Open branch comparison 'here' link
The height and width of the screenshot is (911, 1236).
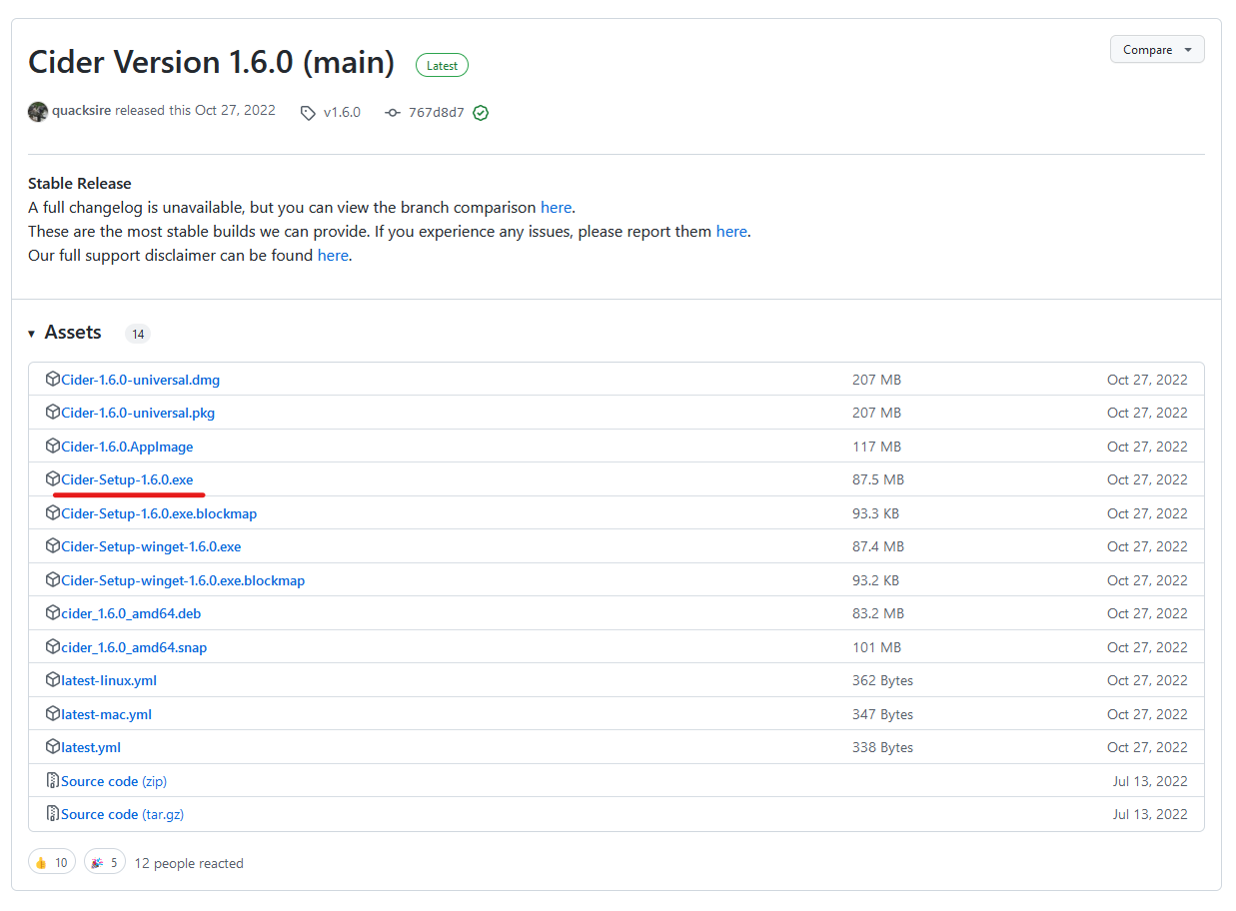pyautogui.click(x=556, y=208)
